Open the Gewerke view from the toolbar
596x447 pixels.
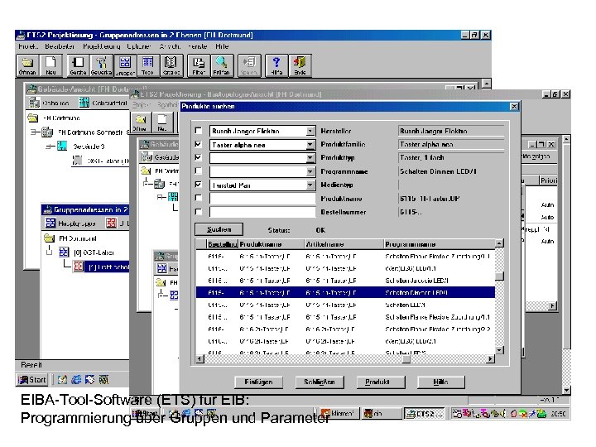click(x=101, y=65)
